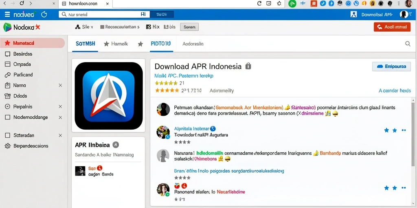This screenshot has height=208, width=417.
Task: Switch to the SOTMSH tab
Action: [86, 44]
